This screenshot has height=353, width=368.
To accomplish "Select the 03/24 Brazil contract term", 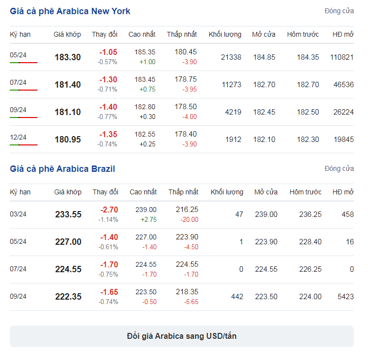I will coord(18,214).
